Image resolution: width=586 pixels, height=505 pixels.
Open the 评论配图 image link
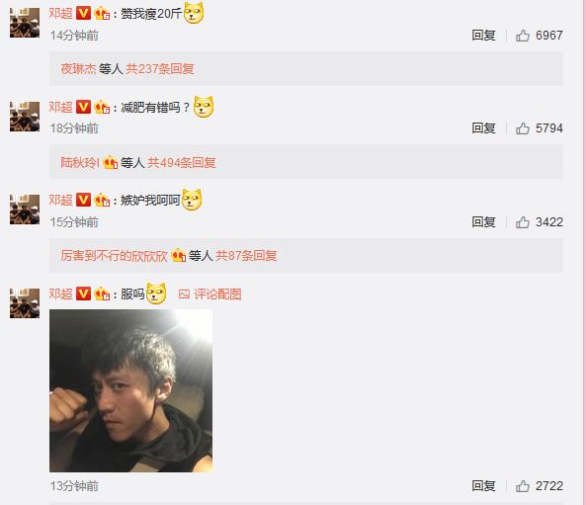(x=210, y=295)
